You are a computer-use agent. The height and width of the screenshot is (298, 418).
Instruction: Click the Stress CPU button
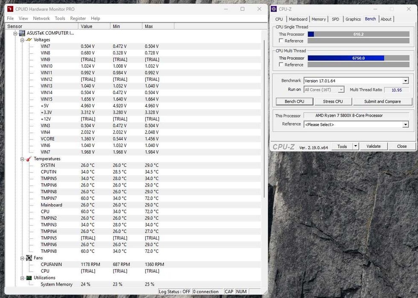333,101
